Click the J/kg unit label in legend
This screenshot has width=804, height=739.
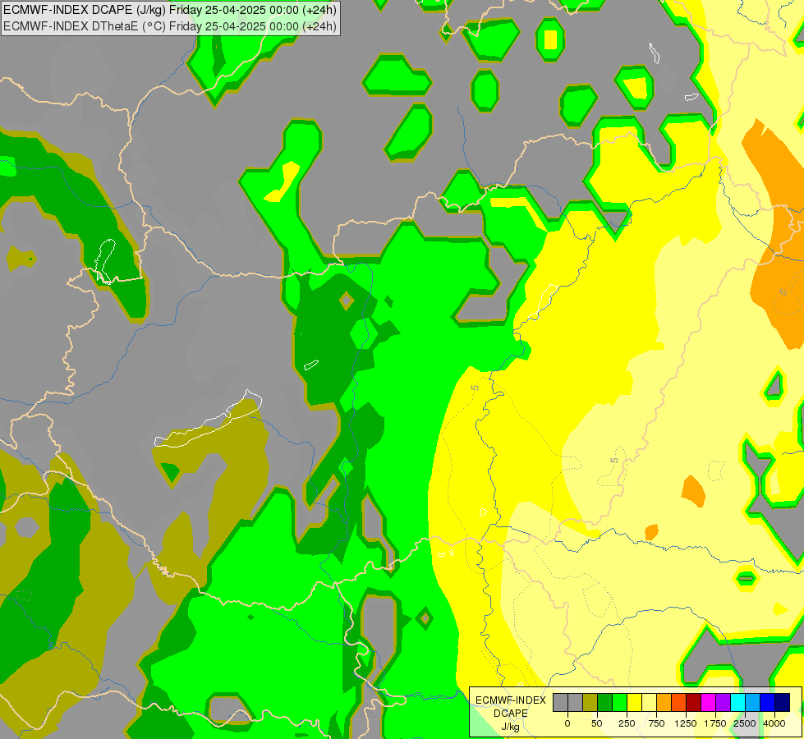[x=511, y=727]
